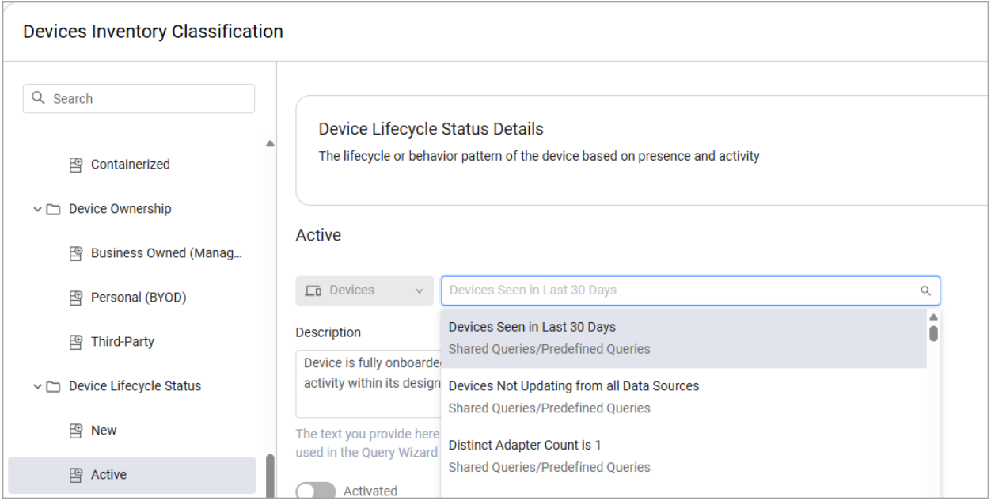
Task: Click the Personal (BYOD) classification icon
Action: coord(76,298)
